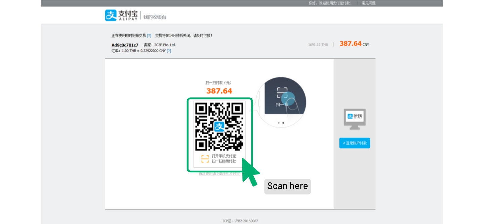Image resolution: width=484 pixels, height=224 pixels.
Task: Open the 常见问题 FAQ link
Action: coord(368,3)
